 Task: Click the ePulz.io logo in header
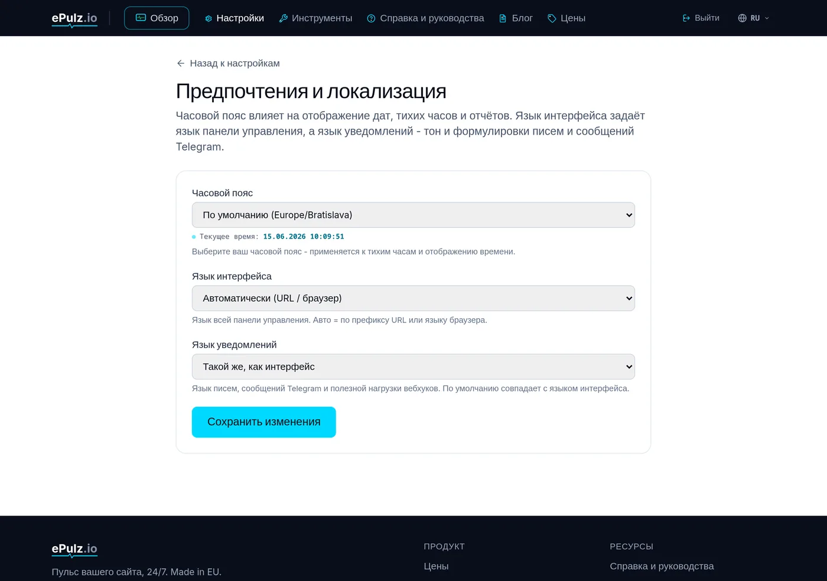[x=74, y=19]
